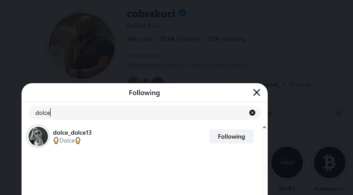Viewport: 353px width, 195px height.
Task: Click the search field containing dolce
Action: (x=141, y=113)
